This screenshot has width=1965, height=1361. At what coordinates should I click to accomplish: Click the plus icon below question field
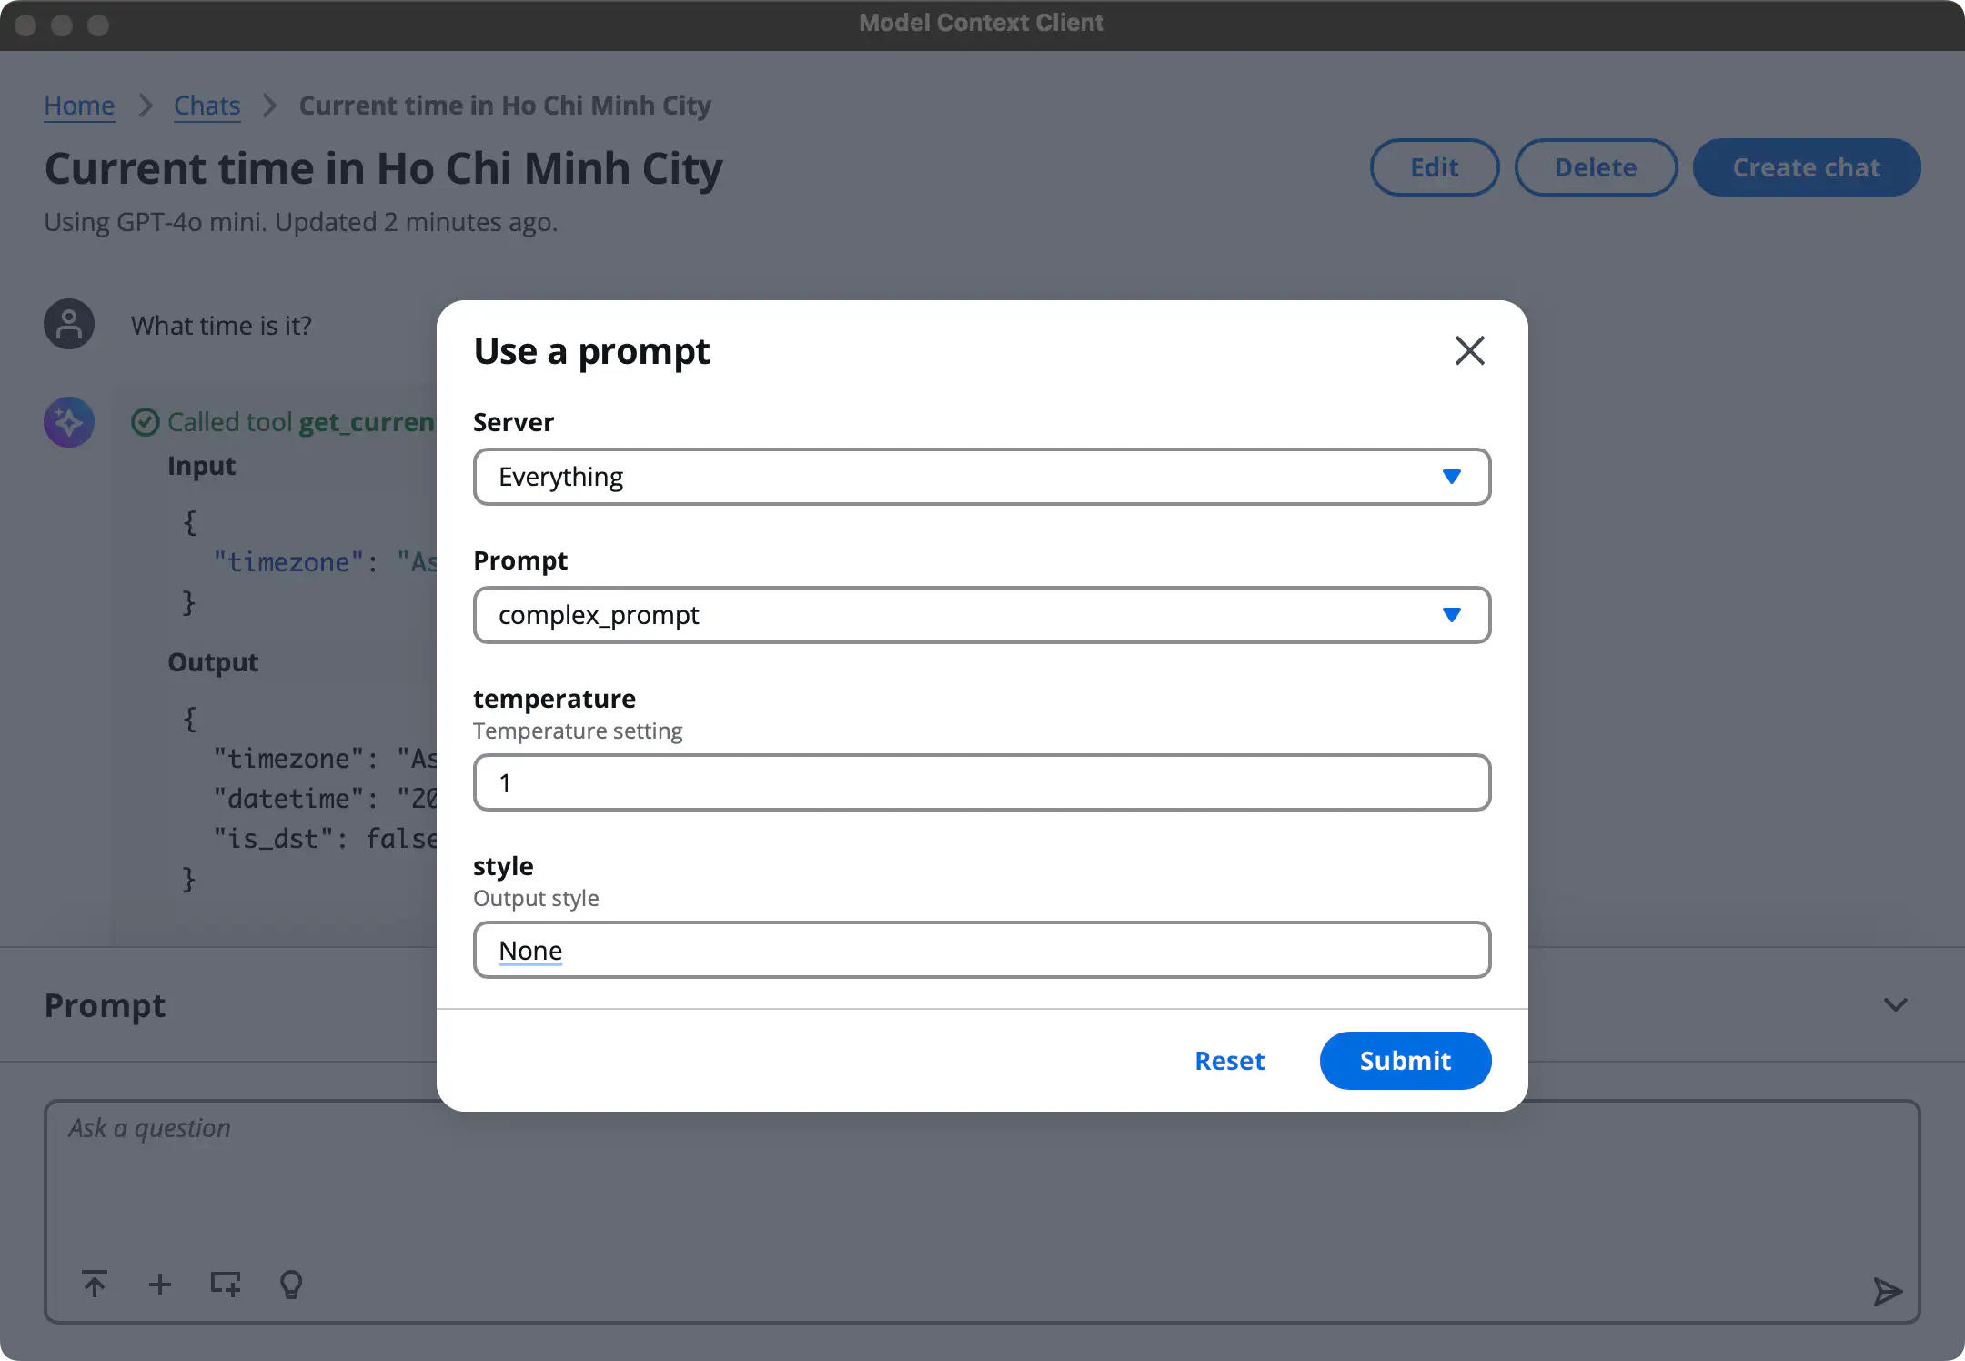(x=160, y=1284)
